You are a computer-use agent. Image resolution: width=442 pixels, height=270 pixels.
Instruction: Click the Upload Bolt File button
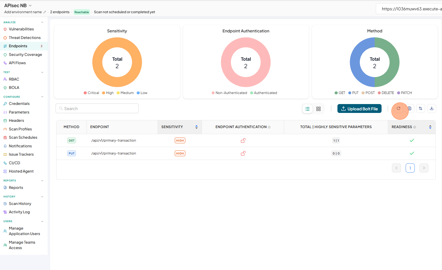coord(359,109)
